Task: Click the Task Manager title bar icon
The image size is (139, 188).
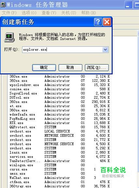Action: point(3,5)
